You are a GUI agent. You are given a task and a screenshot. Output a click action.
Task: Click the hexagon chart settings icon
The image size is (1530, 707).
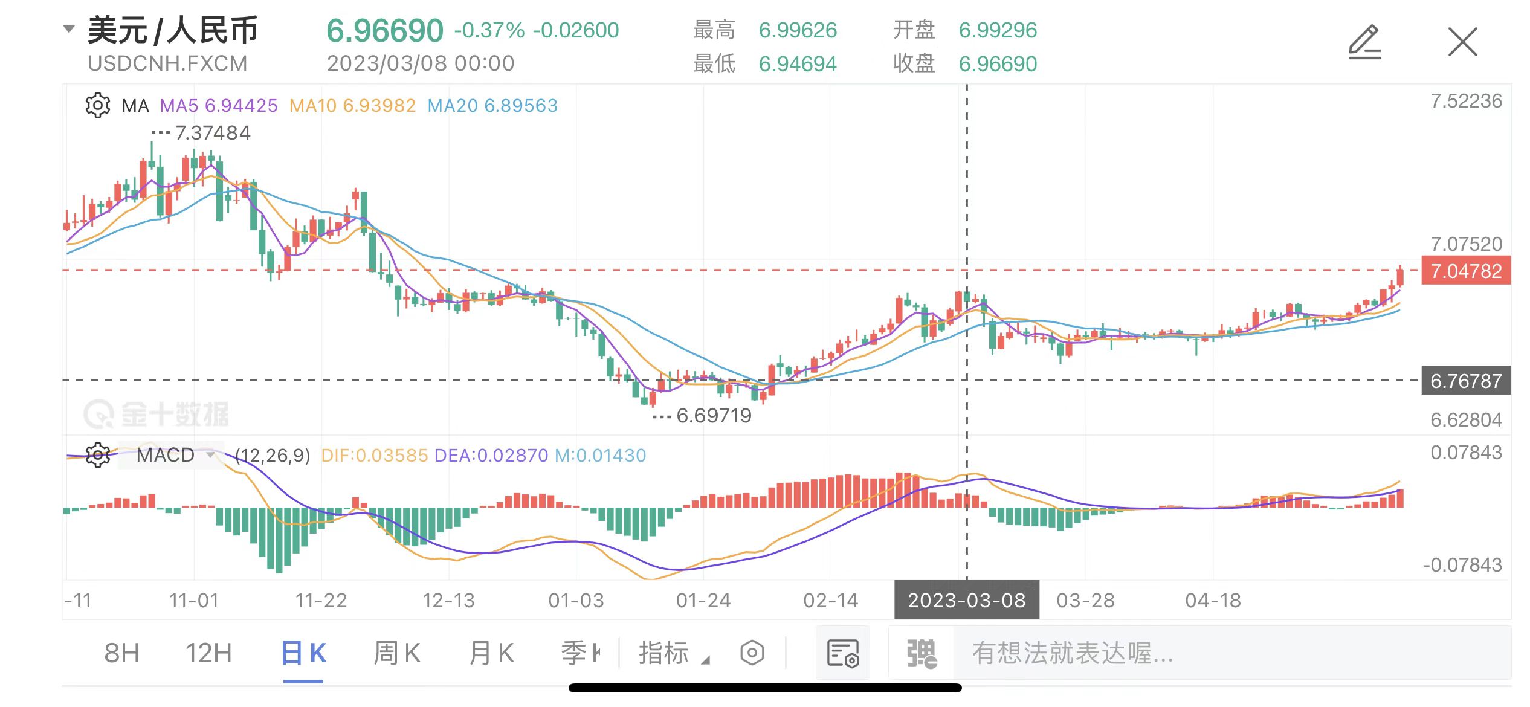pyautogui.click(x=752, y=653)
